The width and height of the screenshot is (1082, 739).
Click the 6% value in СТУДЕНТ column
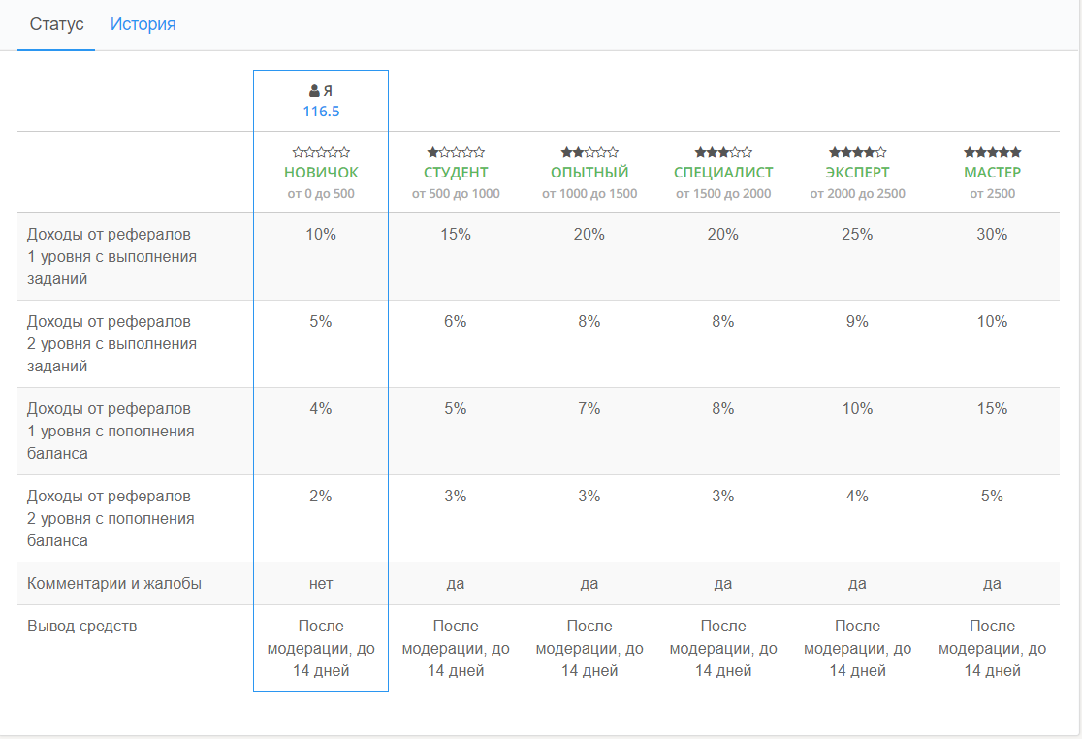click(x=456, y=322)
